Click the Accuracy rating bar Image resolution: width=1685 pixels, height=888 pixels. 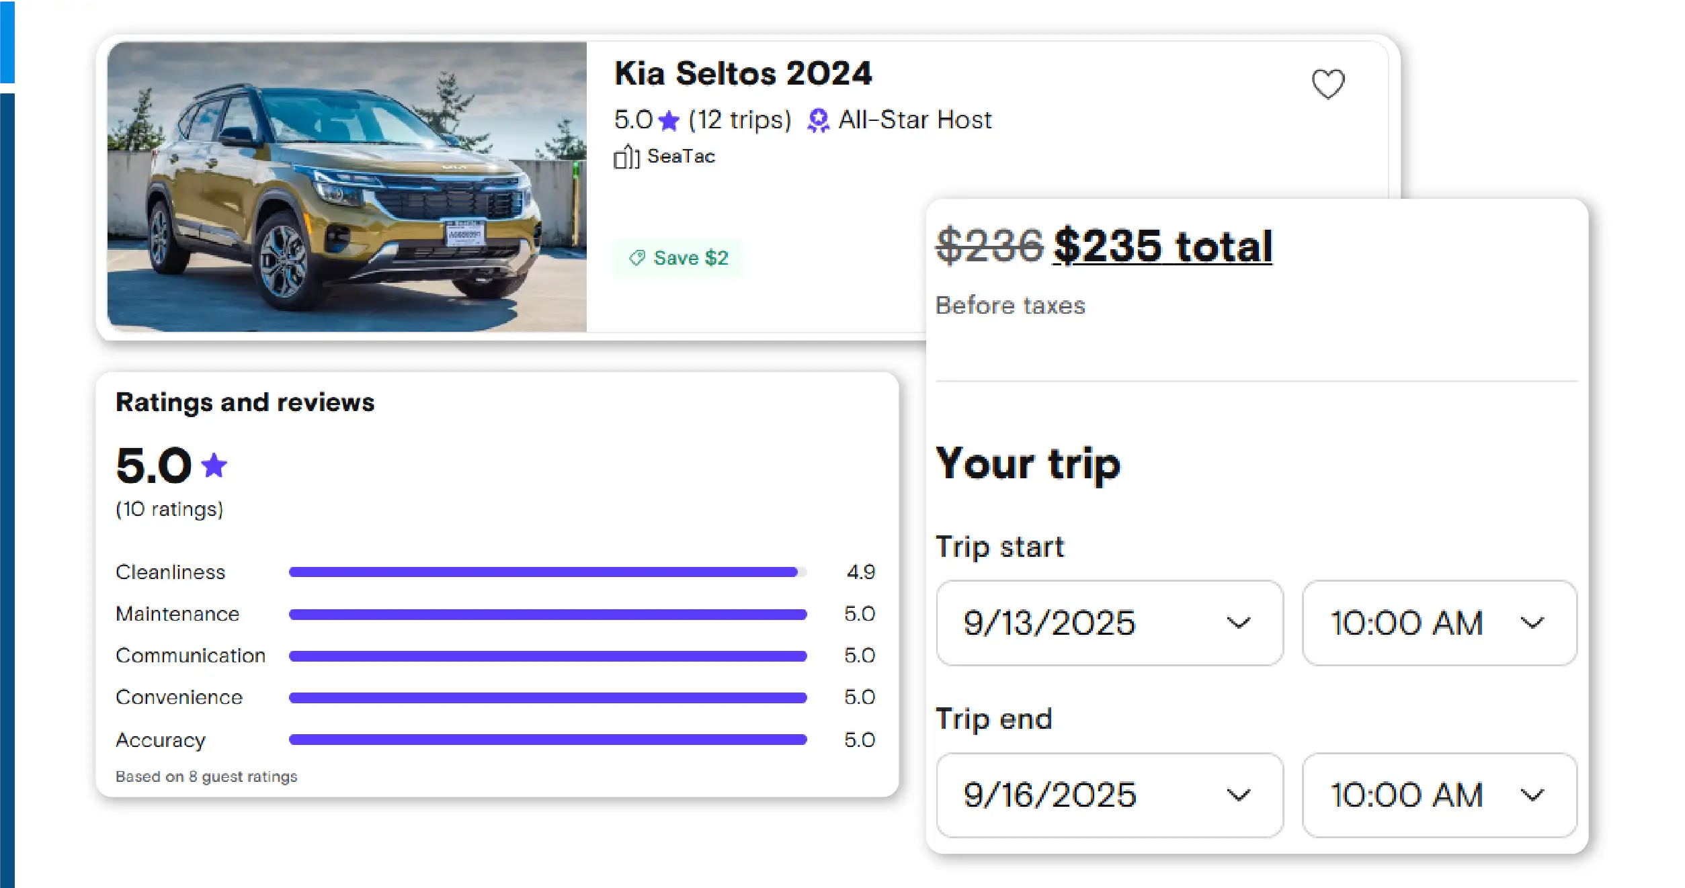547,740
